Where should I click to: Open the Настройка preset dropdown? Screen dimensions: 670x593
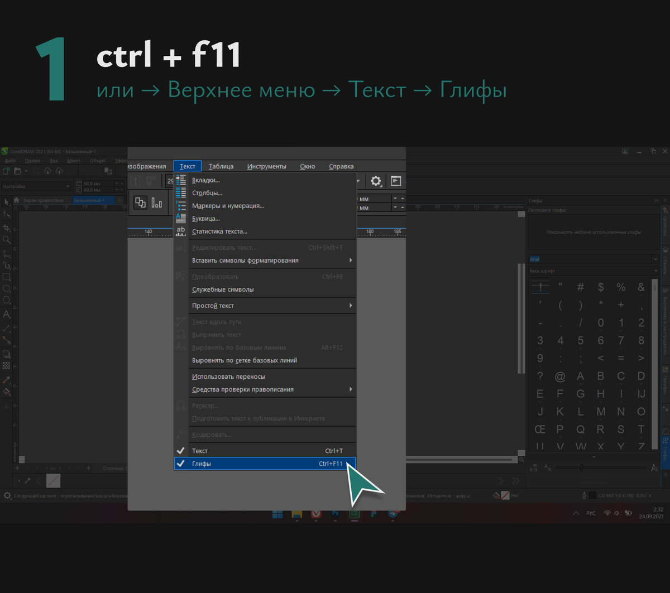point(36,186)
